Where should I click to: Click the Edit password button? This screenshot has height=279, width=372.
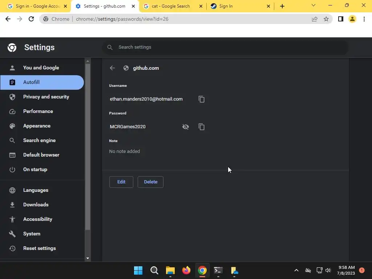pyautogui.click(x=121, y=182)
